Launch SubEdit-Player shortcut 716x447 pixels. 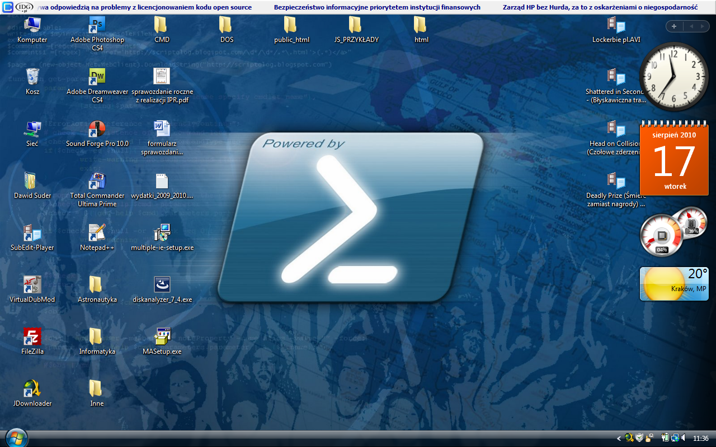coord(32,237)
